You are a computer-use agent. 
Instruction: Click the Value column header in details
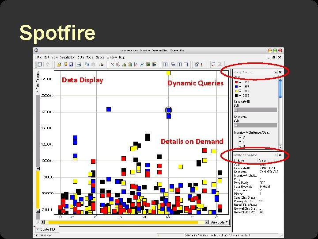pyautogui.click(x=270, y=161)
